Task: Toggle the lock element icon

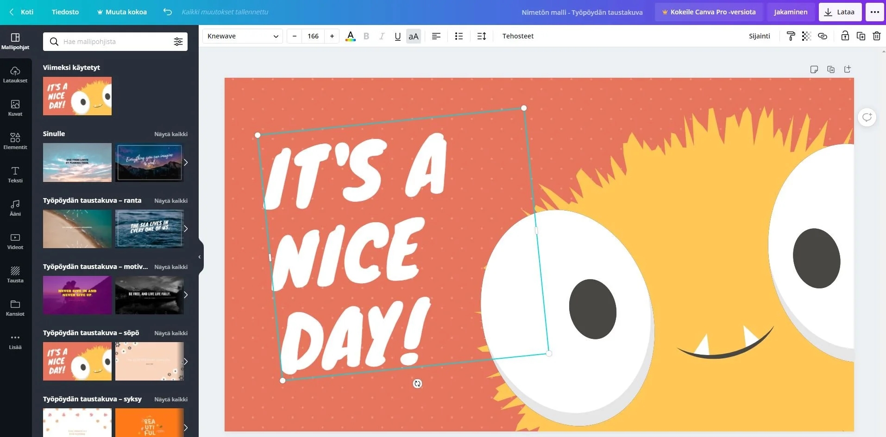Action: click(x=845, y=36)
